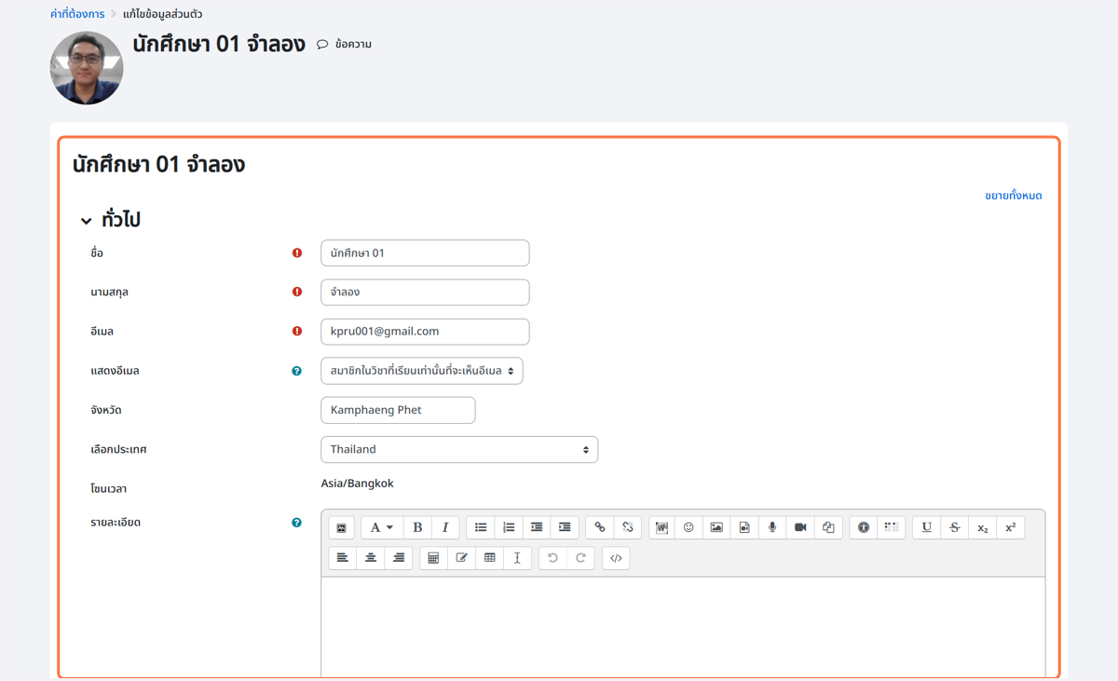Viewport: 1118px width, 681px height.
Task: Record audio with the microphone icon
Action: click(772, 527)
